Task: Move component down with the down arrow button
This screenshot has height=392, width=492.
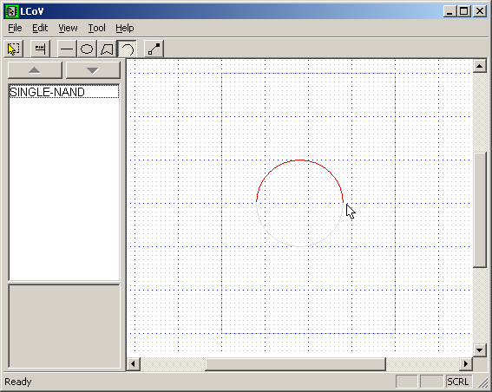Action: point(93,70)
